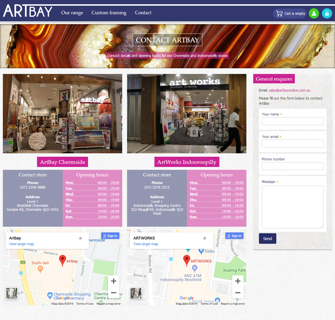This screenshot has width=335, height=320.
Task: Click the ArtBay Chermside store photo
Action: [62, 113]
